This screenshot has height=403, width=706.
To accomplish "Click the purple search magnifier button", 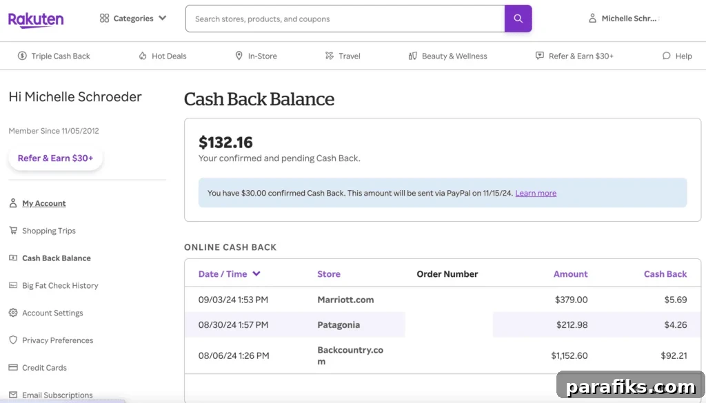I will (x=518, y=19).
